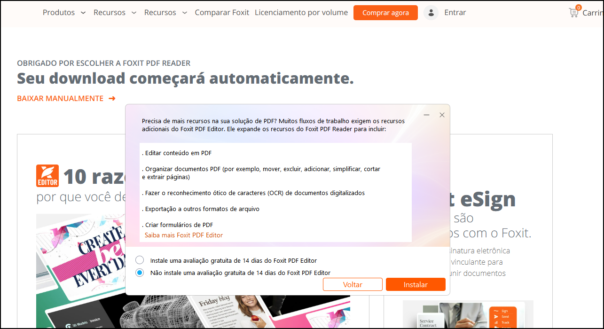Open the Saiba mais Foxit PDF Editor link
The width and height of the screenshot is (604, 329).
click(x=184, y=235)
